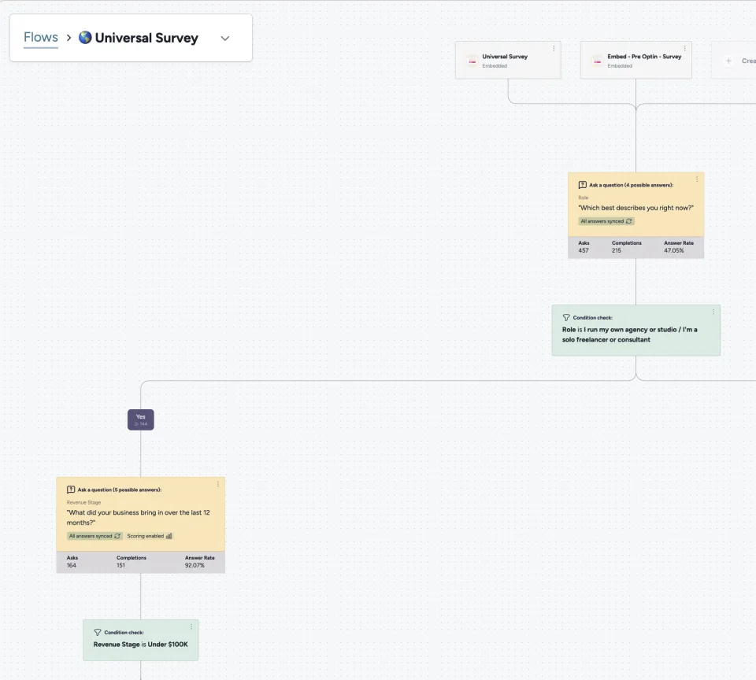The image size is (756, 680).
Task: Open the Universal Survey card options menu
Action: click(554, 48)
